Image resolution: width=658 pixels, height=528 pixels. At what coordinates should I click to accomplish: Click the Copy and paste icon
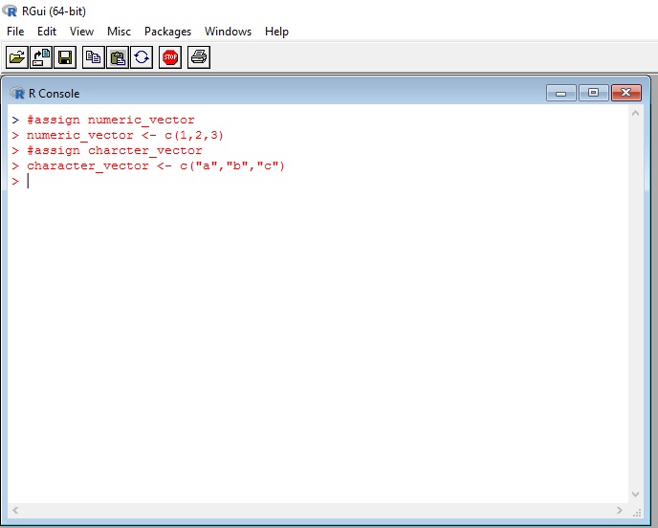tap(142, 57)
